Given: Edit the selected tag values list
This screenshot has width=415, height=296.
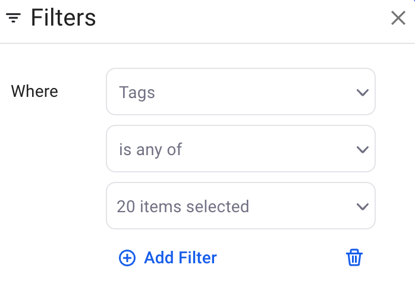Looking at the screenshot, I should (x=240, y=206).
